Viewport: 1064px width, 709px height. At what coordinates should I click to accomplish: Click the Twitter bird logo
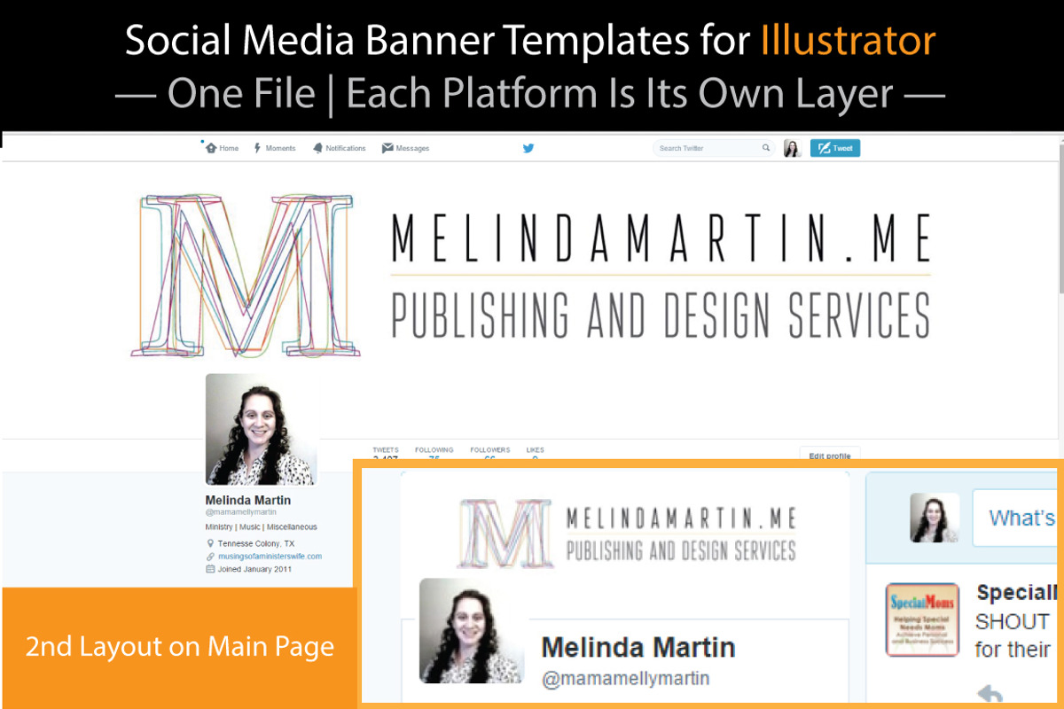(x=528, y=148)
